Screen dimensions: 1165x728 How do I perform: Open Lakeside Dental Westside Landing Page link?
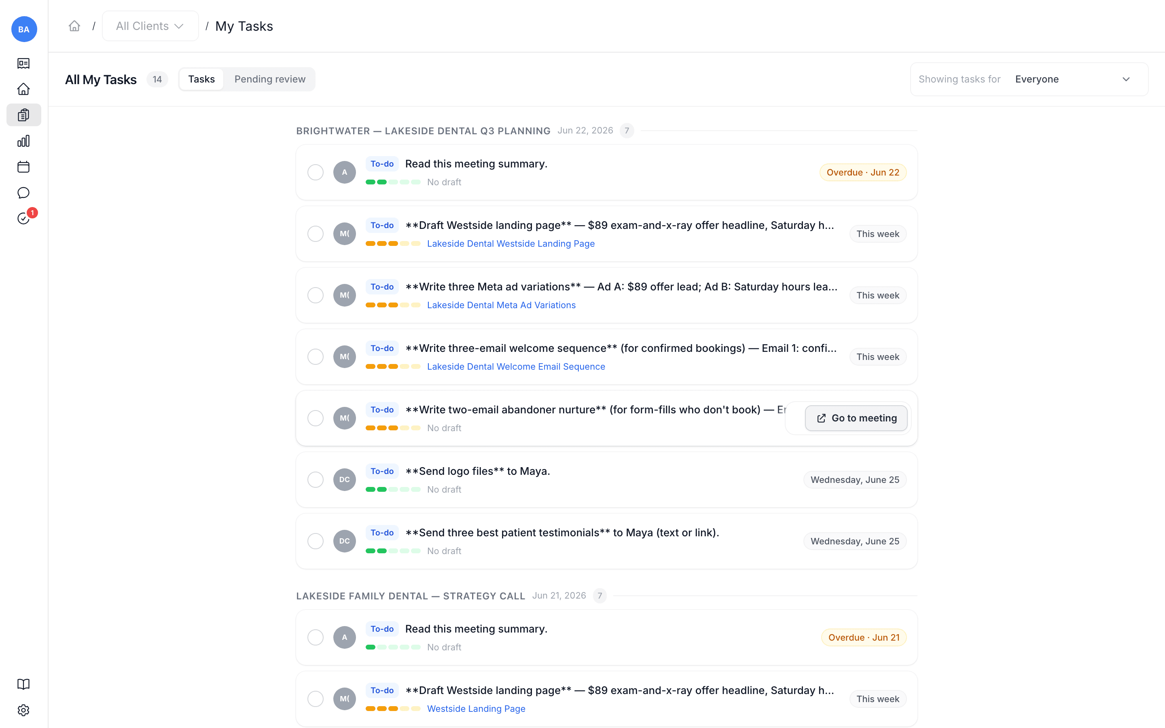coord(511,243)
